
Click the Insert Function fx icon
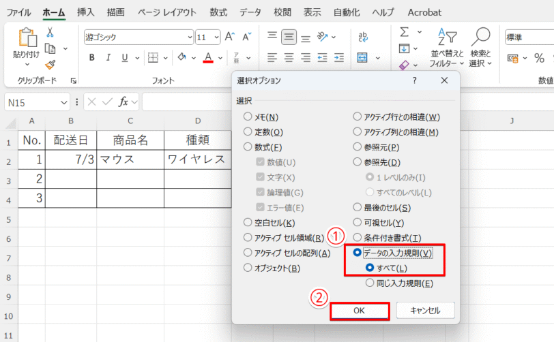123,102
